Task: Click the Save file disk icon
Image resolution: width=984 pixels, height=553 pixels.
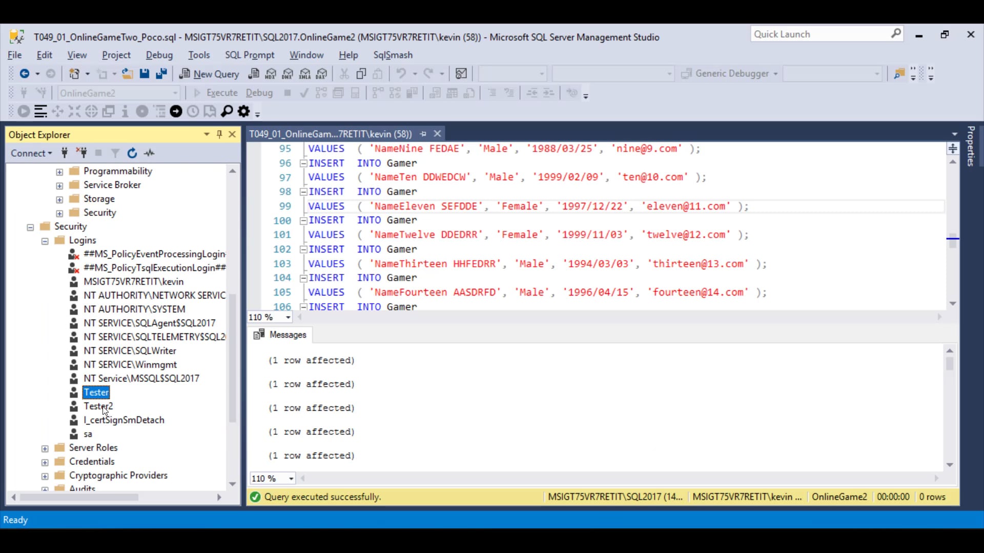Action: coord(145,74)
